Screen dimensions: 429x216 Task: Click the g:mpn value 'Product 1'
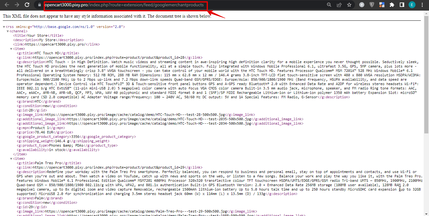[40, 128]
